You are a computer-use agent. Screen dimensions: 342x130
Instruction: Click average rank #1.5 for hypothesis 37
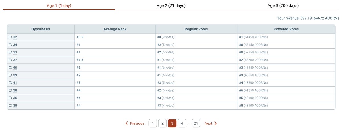115,60
